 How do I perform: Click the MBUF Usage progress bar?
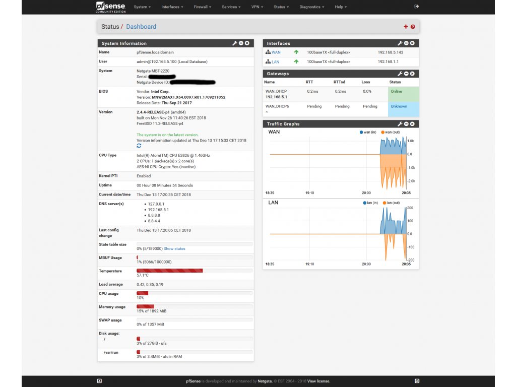coord(195,257)
